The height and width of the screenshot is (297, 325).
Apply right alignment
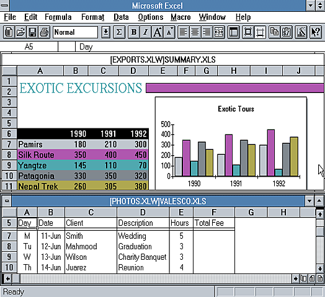click(207, 32)
